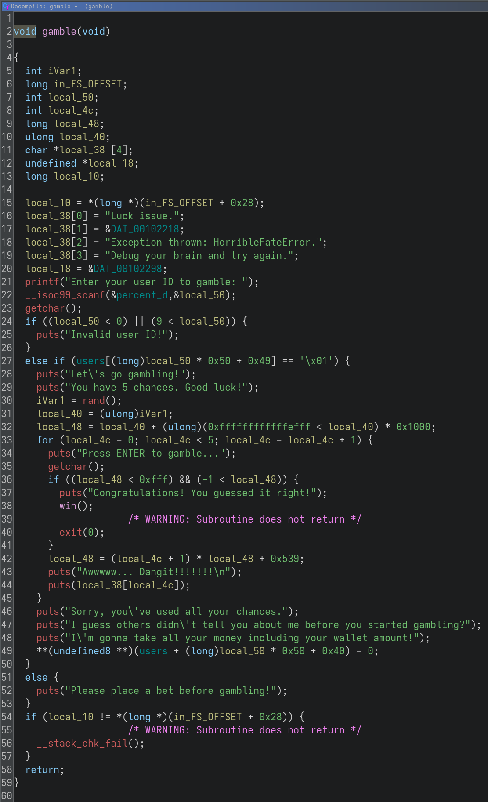Select the DAT_00102218 data reference
488x802 pixels.
(145, 229)
